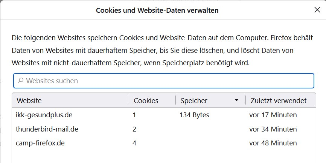The height and width of the screenshot is (163, 326).
Task: Click cookie count 1 for ikk-gesundplus.de
Action: coord(134,115)
